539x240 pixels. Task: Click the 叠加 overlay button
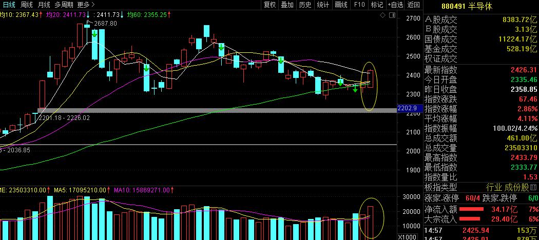(287, 5)
